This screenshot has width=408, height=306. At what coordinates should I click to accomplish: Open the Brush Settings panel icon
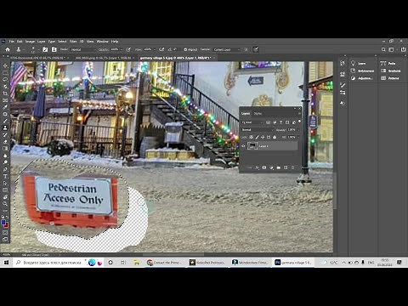point(45,49)
